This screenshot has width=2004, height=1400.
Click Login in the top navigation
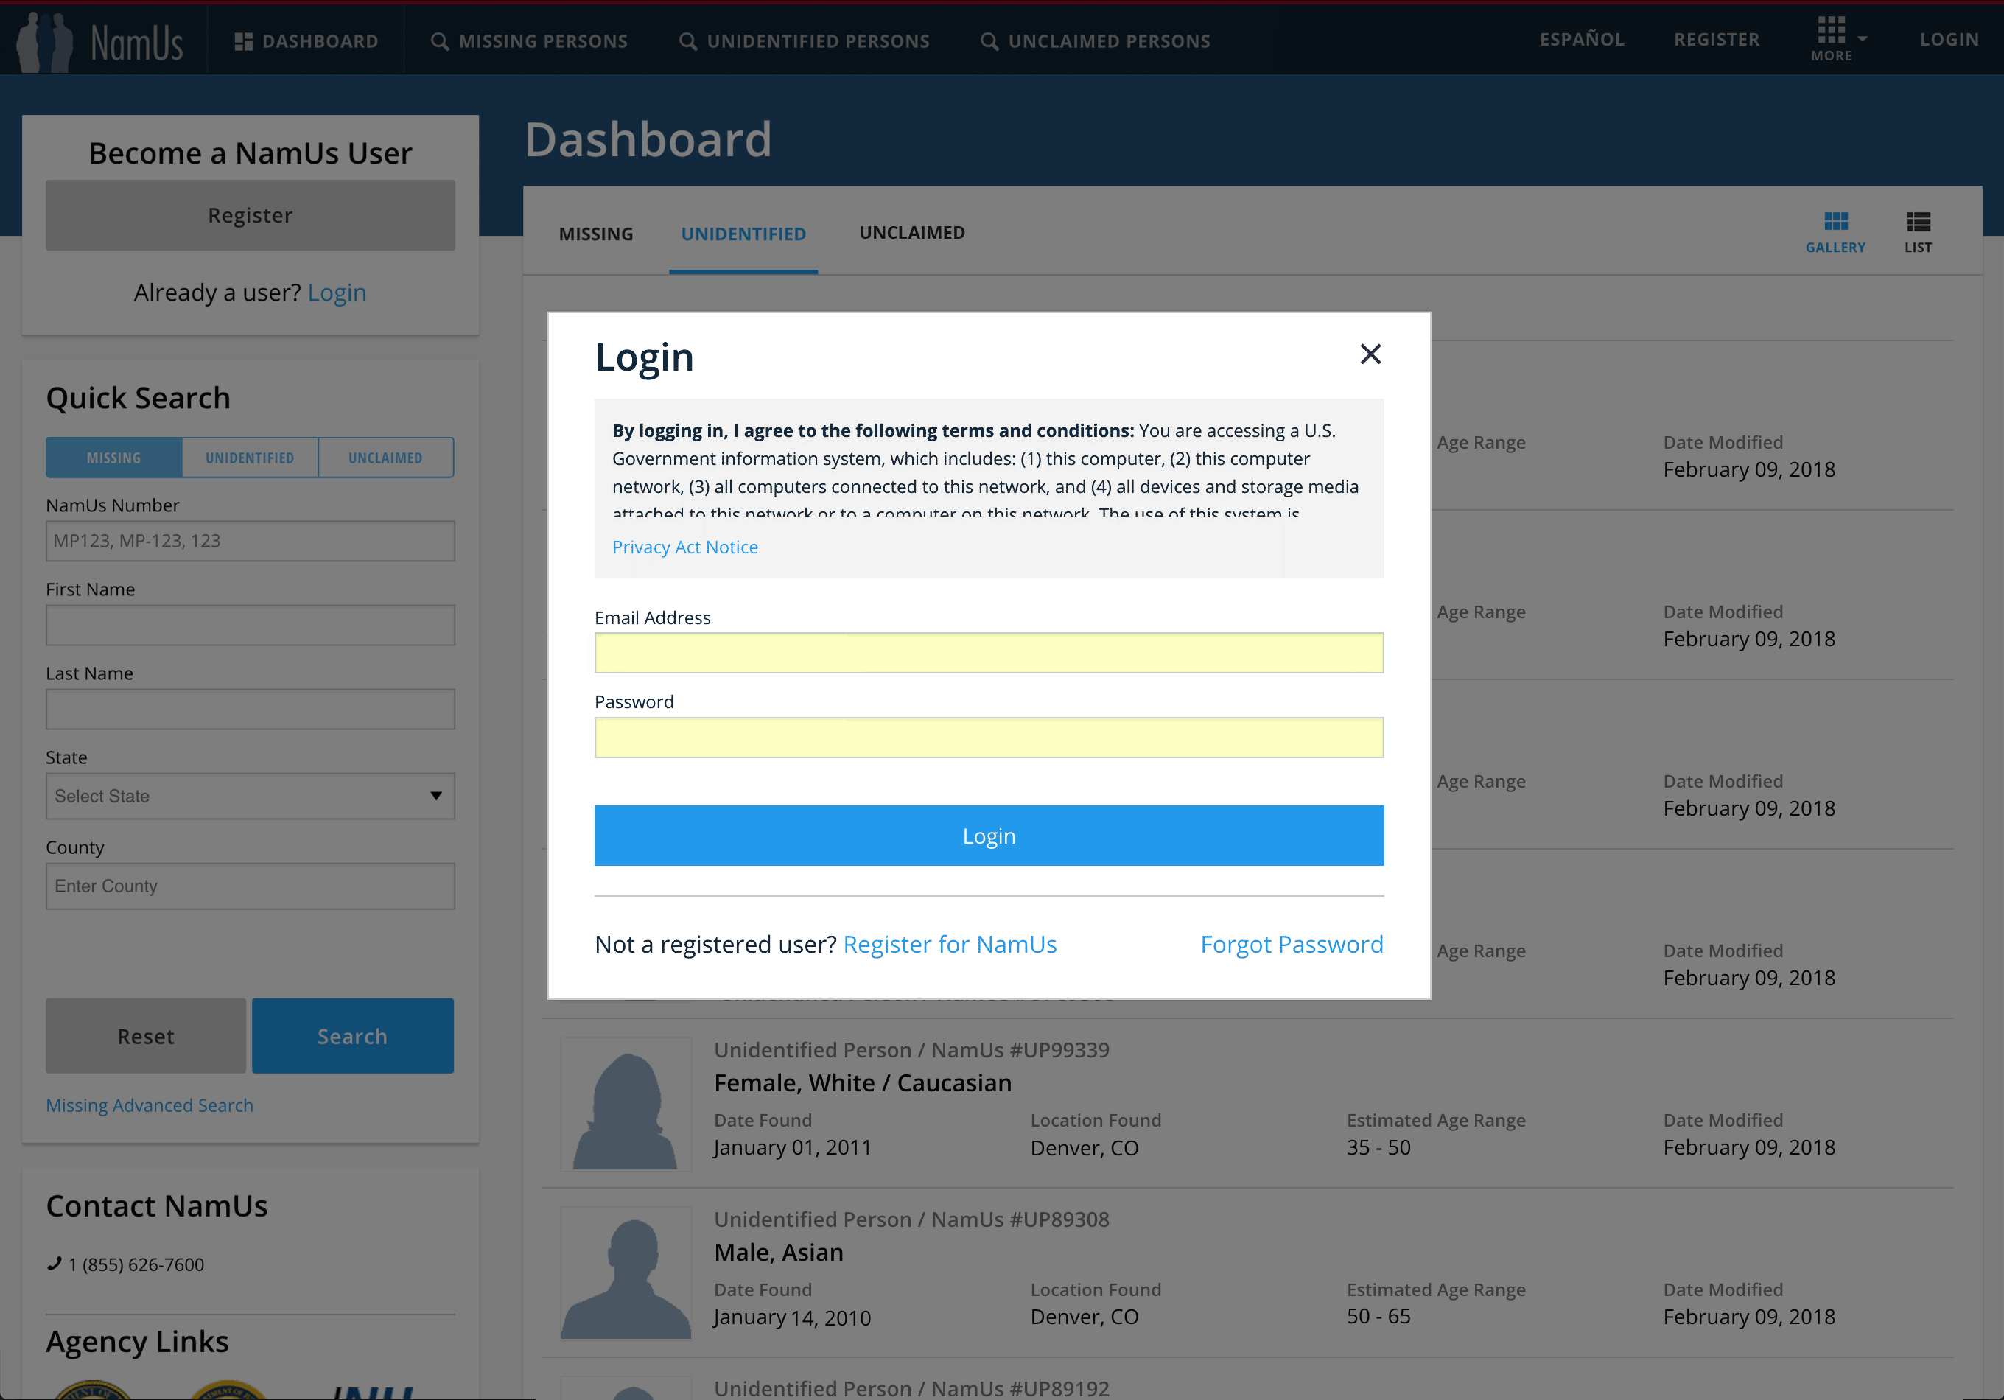(1949, 39)
